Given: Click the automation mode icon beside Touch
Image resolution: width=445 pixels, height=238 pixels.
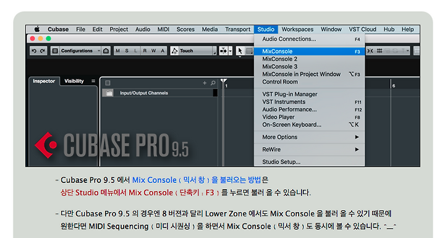Looking at the screenshot, I should click(174, 51).
